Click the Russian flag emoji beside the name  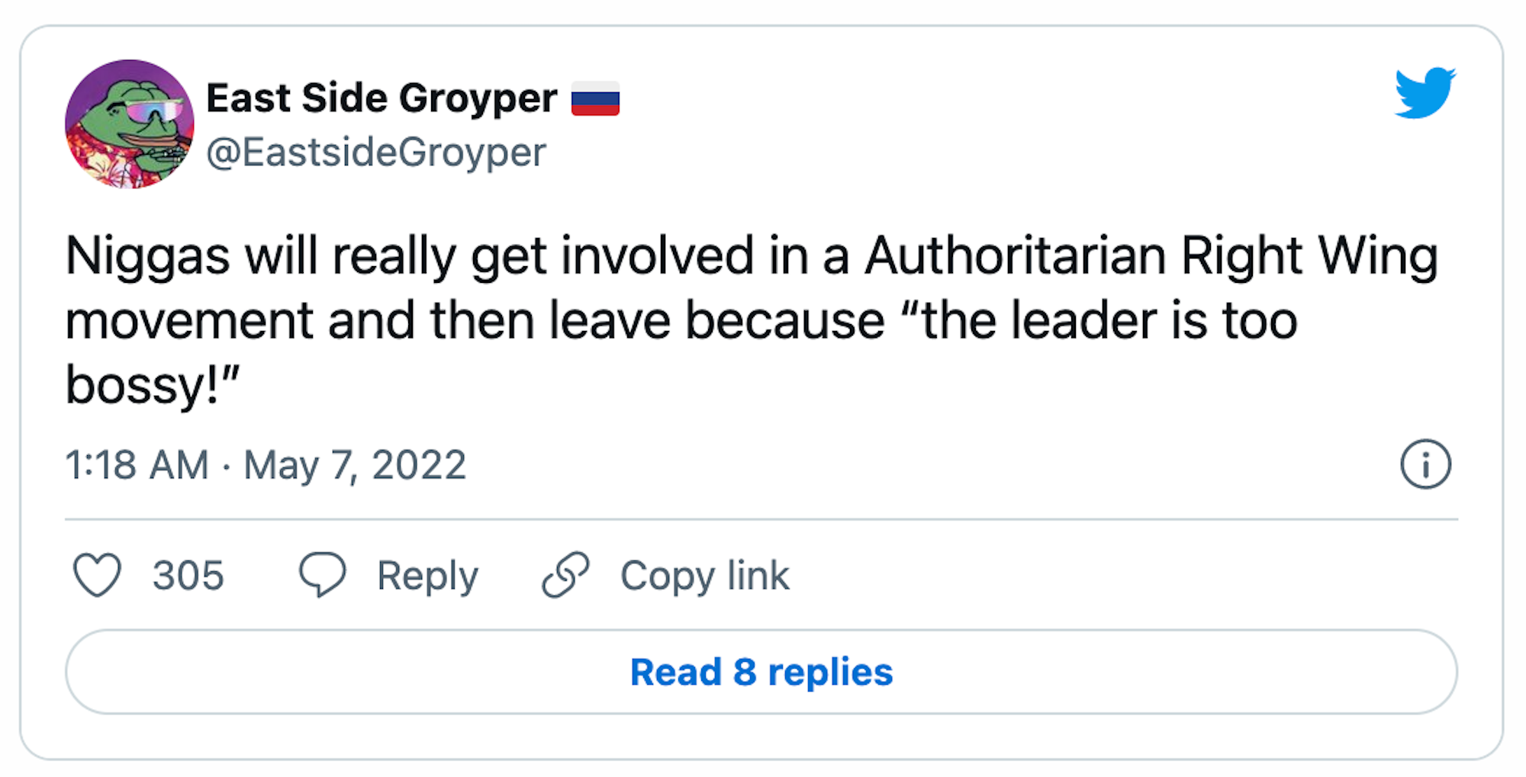coord(595,99)
